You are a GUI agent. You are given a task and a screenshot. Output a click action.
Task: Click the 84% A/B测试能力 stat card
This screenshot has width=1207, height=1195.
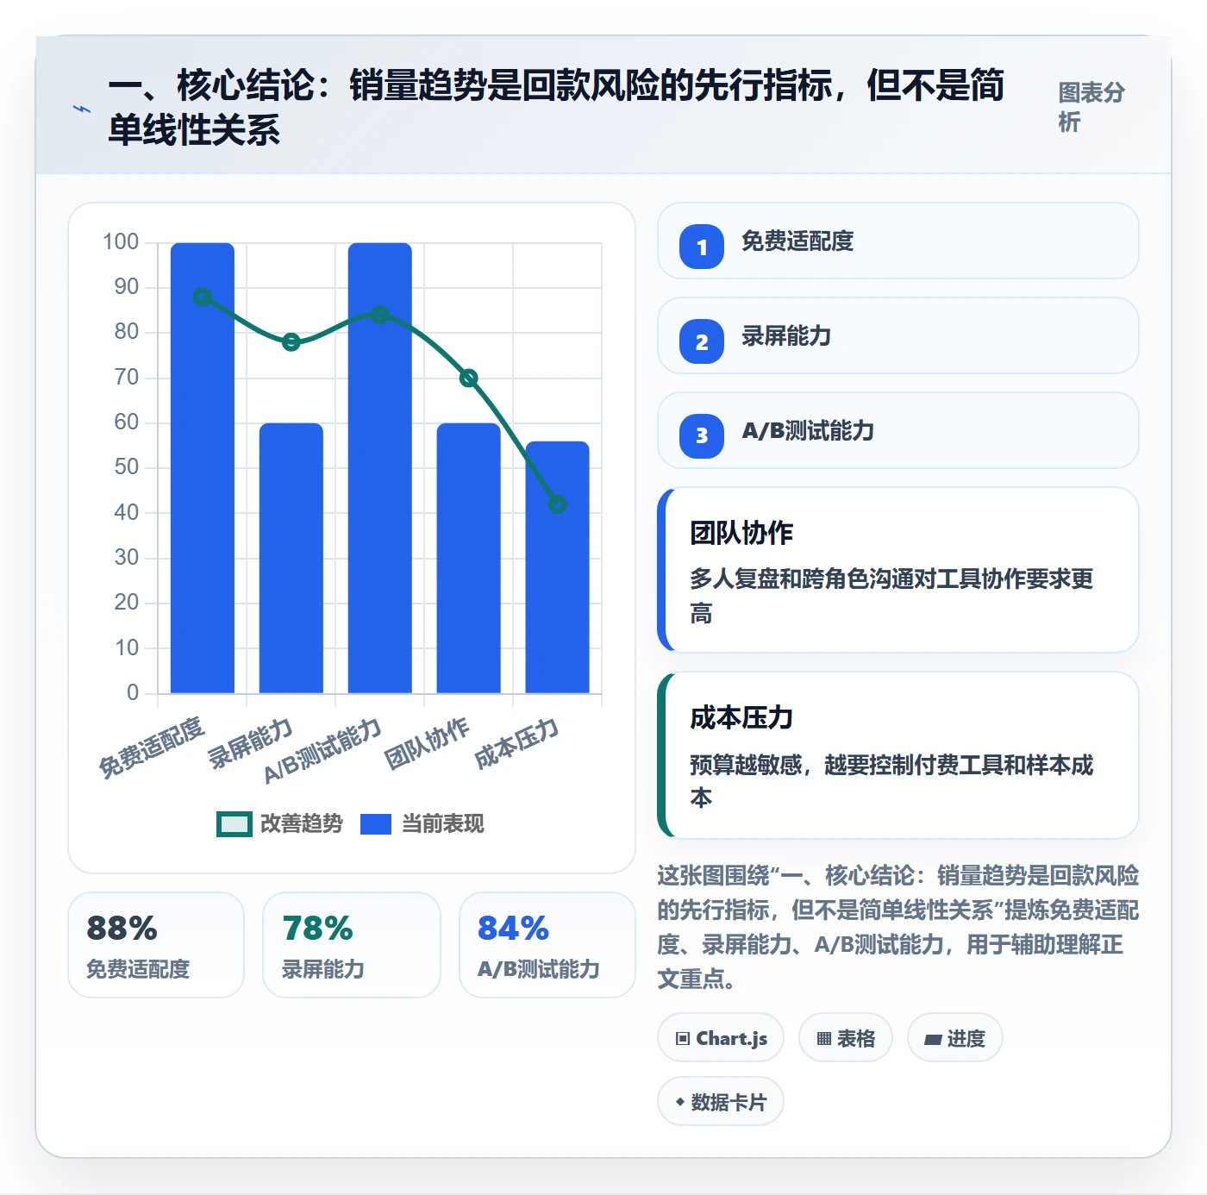coord(547,945)
